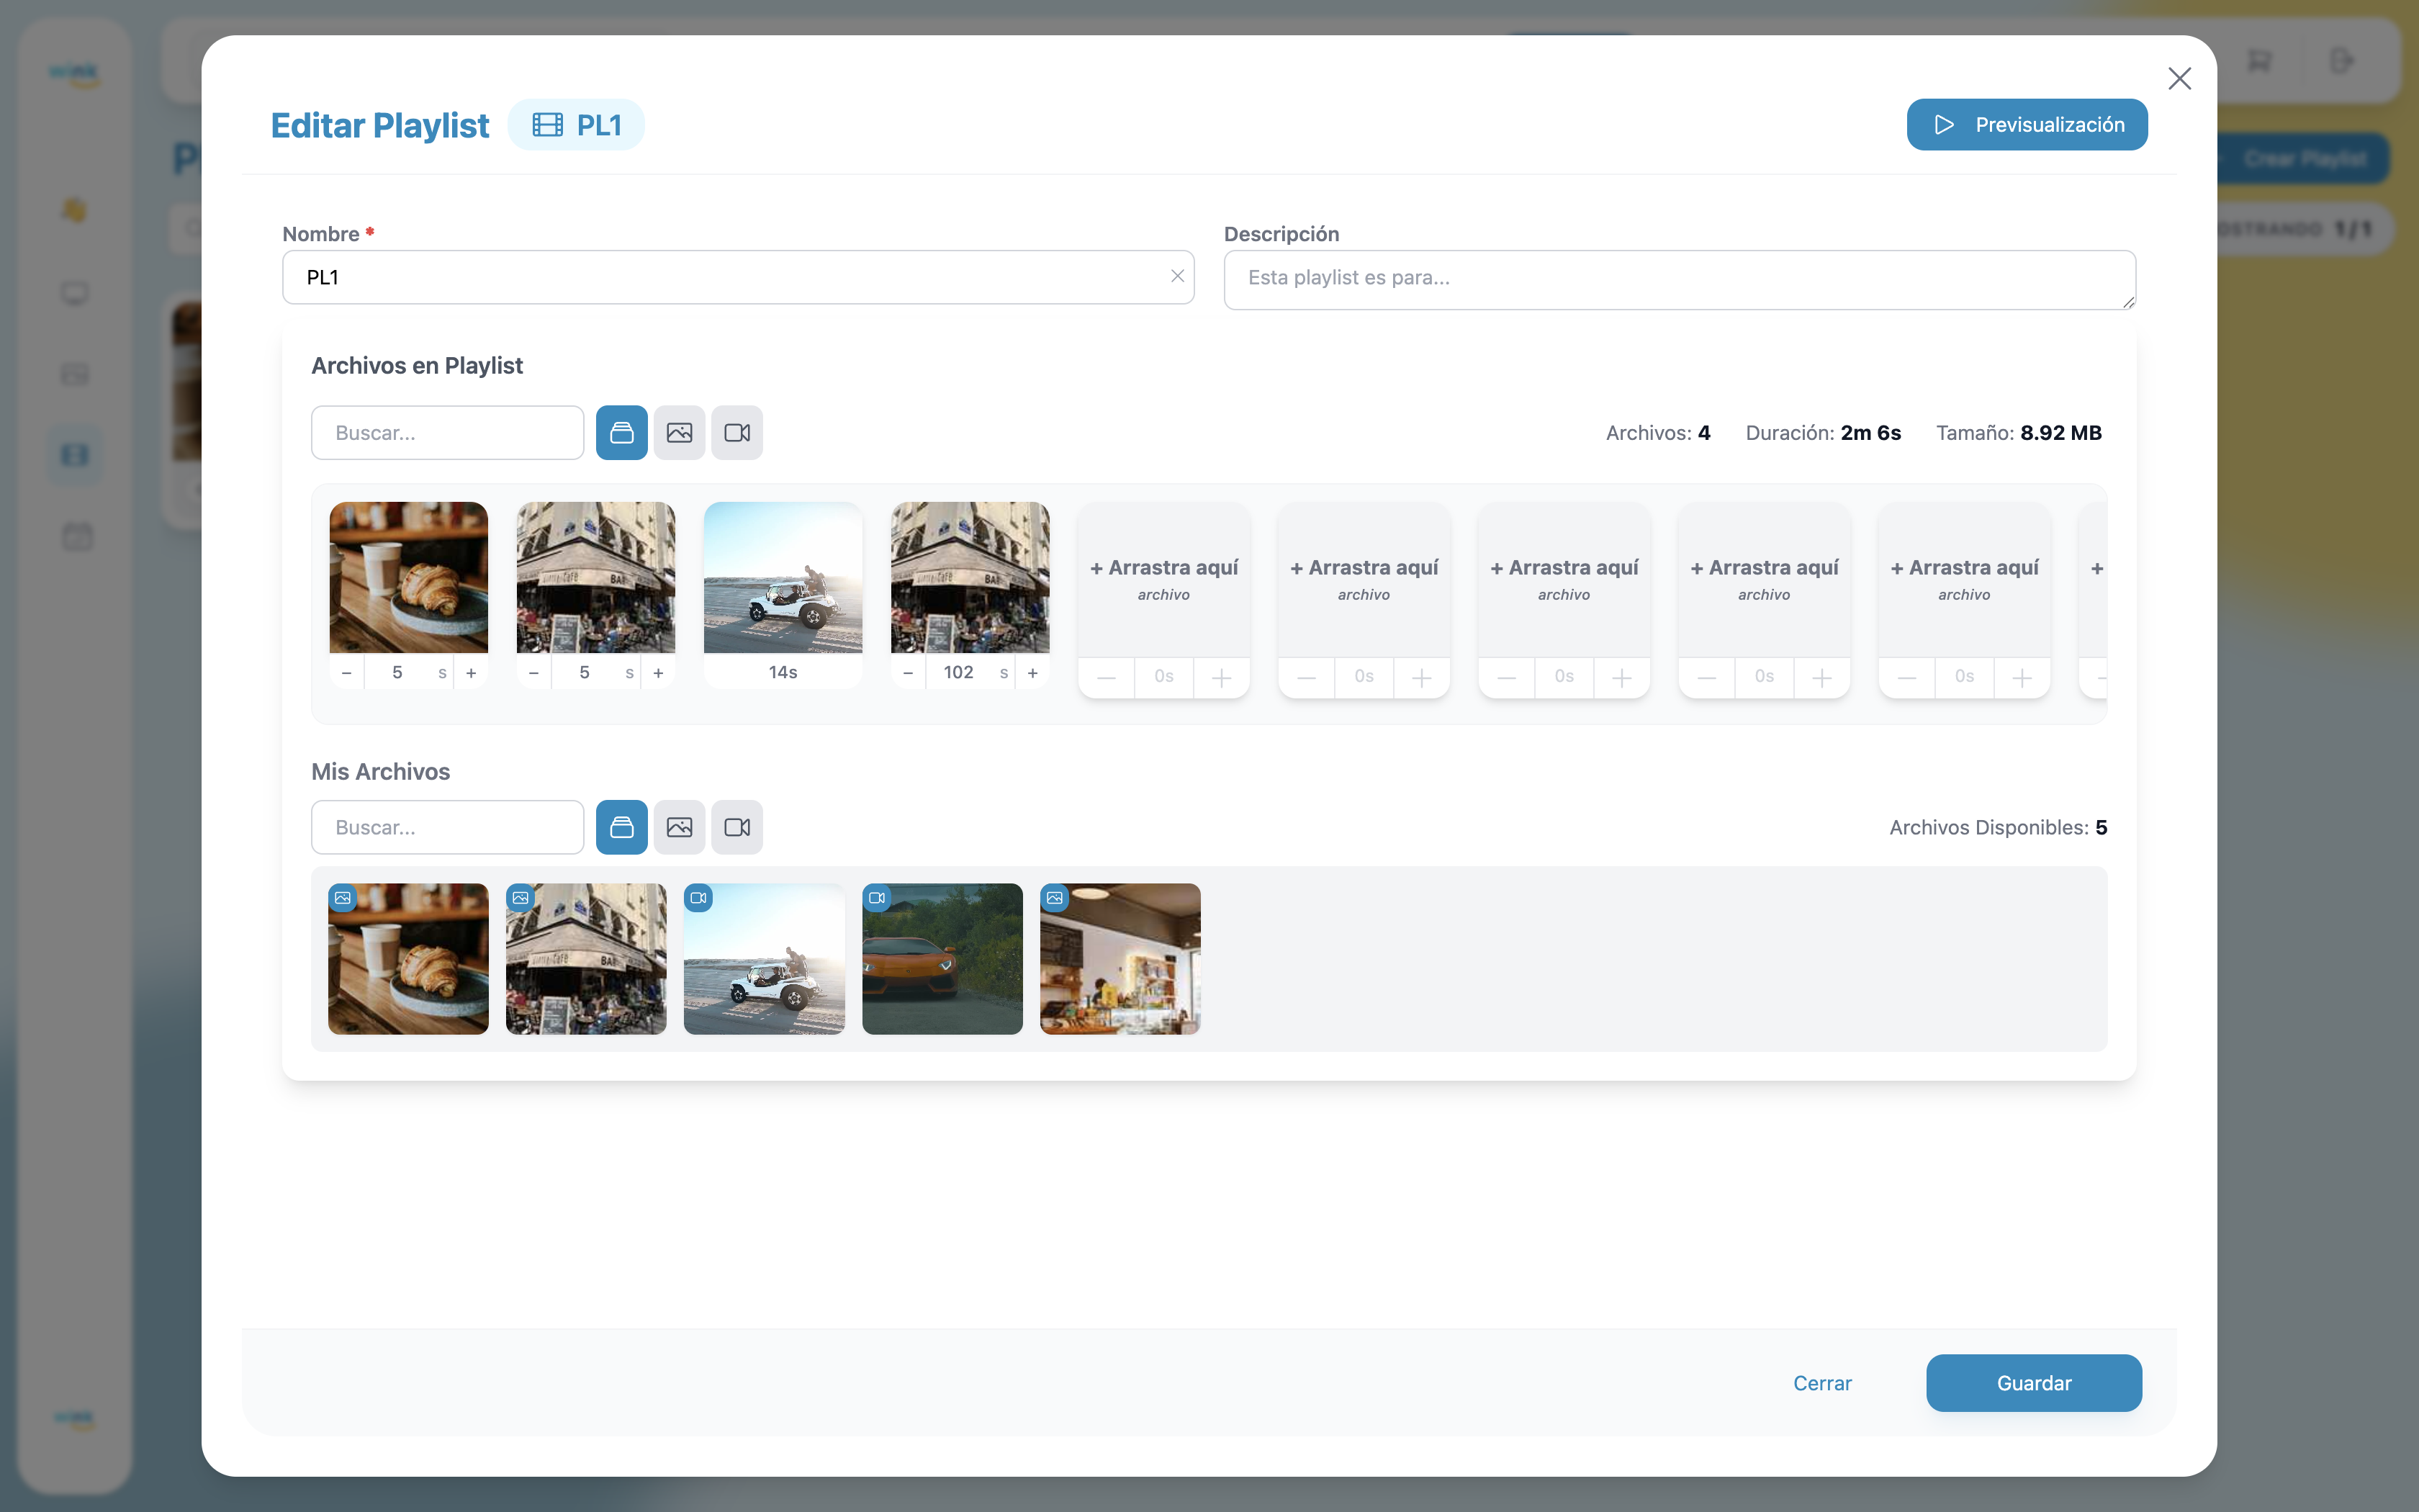Filter Archivos en Playlist by videos
Image resolution: width=2419 pixels, height=1512 pixels.
(736, 433)
